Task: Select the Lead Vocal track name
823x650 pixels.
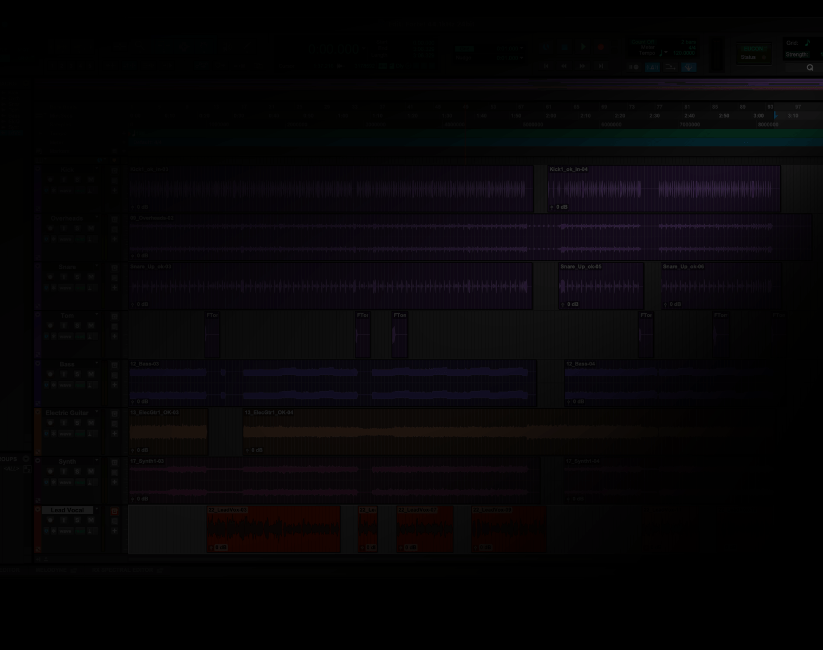Action: [x=67, y=510]
